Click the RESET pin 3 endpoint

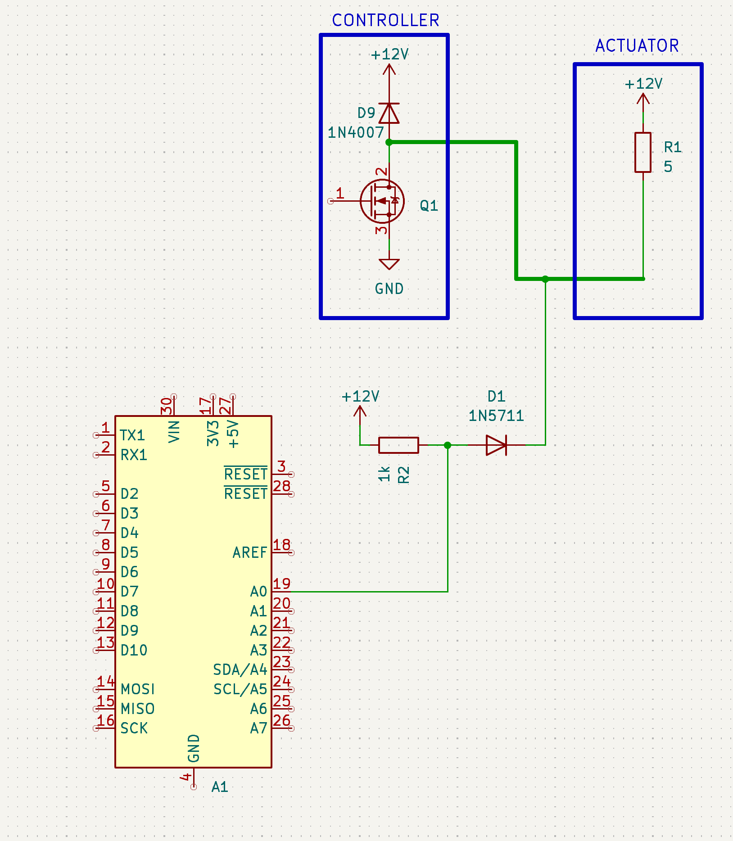pyautogui.click(x=291, y=475)
